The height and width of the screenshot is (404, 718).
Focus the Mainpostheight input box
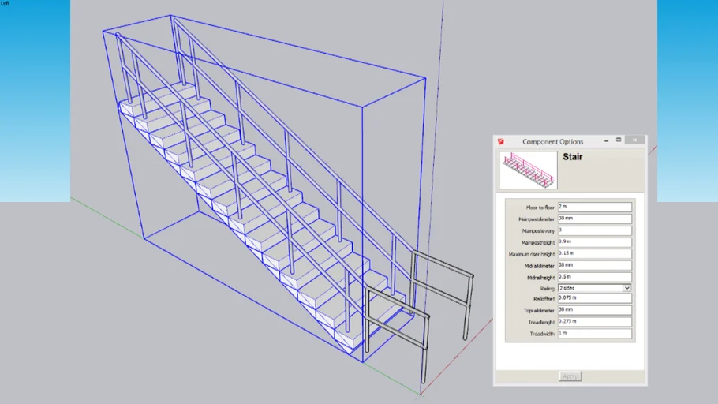coord(595,242)
